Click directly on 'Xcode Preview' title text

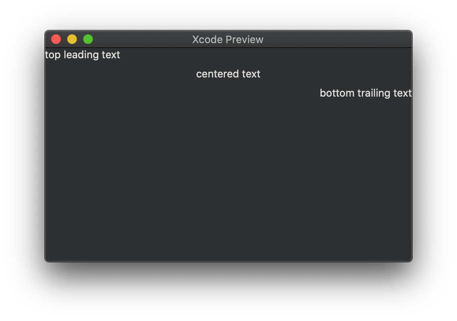pyautogui.click(x=227, y=40)
